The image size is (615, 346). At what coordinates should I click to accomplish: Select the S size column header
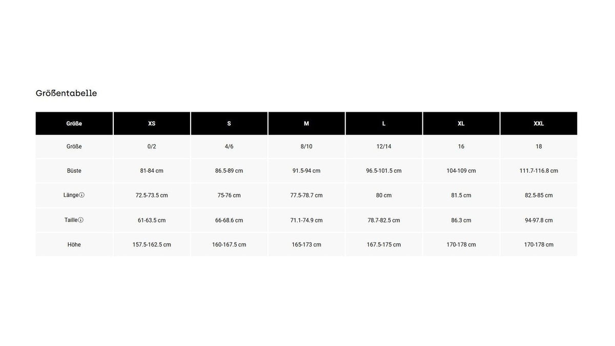pos(229,124)
